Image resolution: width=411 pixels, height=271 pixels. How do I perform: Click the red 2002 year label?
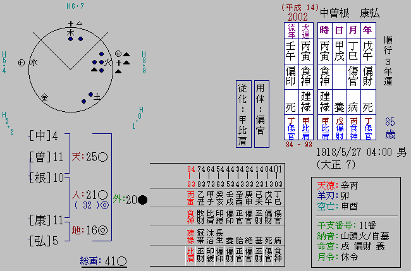coord(298,16)
